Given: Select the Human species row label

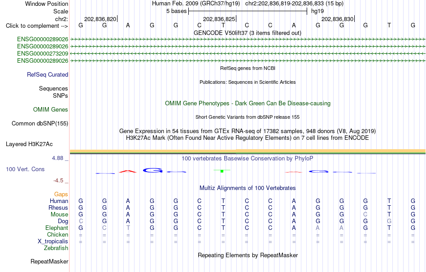Looking at the screenshot, I should click(x=59, y=201).
